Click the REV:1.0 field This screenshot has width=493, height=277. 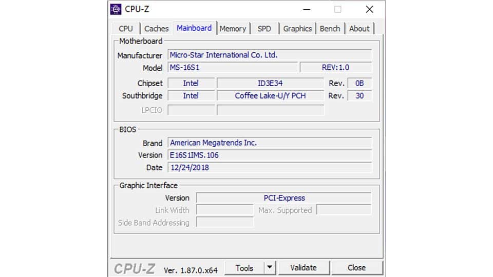pyautogui.click(x=335, y=68)
